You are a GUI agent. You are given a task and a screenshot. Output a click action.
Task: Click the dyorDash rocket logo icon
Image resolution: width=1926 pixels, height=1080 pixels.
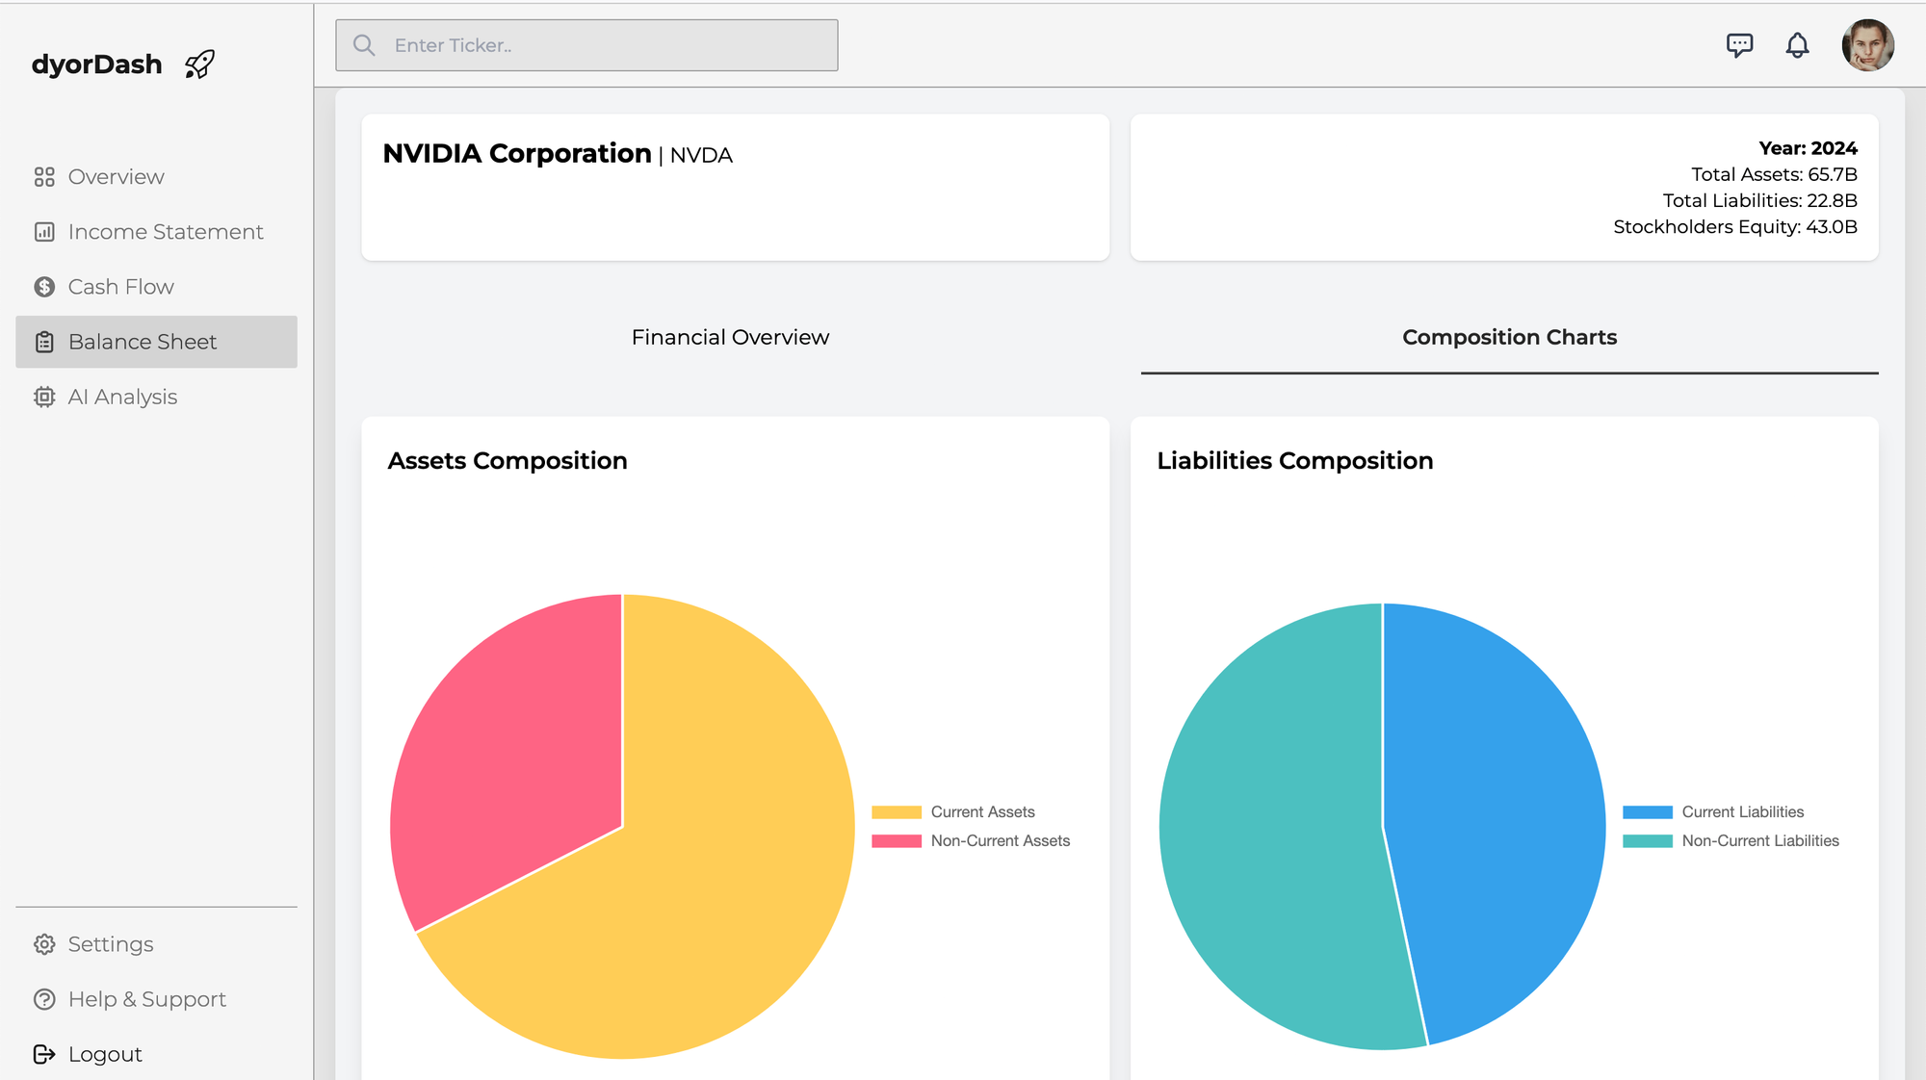tap(199, 64)
